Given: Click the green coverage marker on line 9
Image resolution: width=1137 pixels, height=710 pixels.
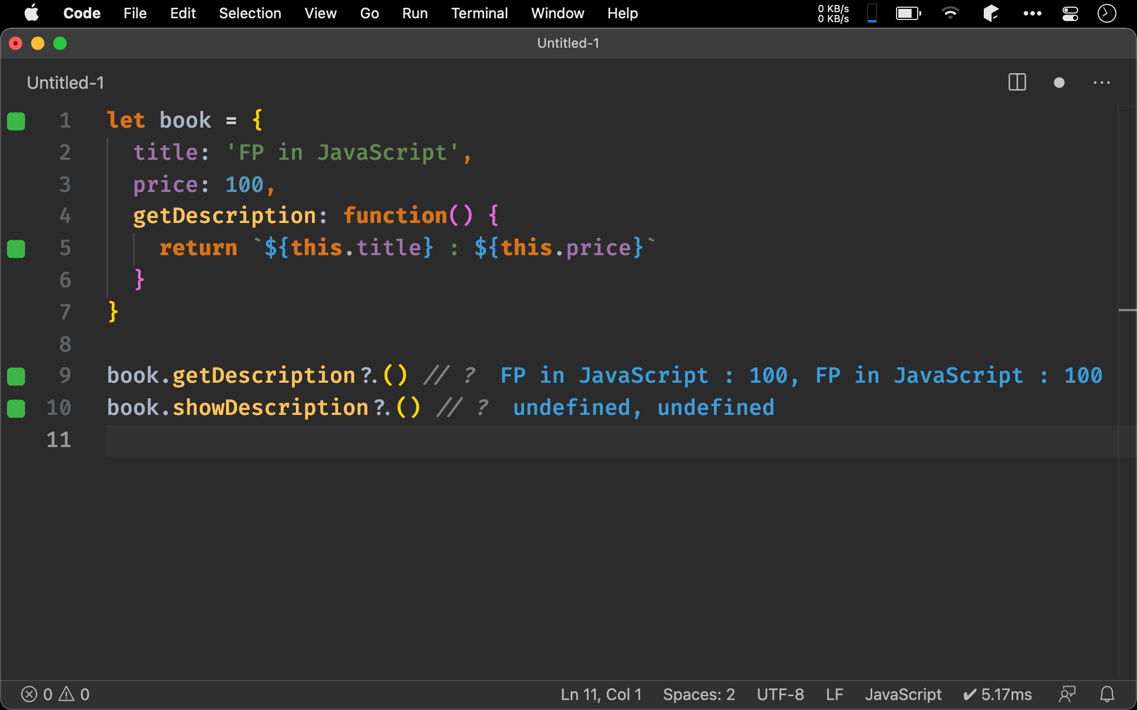Looking at the screenshot, I should pyautogui.click(x=16, y=376).
